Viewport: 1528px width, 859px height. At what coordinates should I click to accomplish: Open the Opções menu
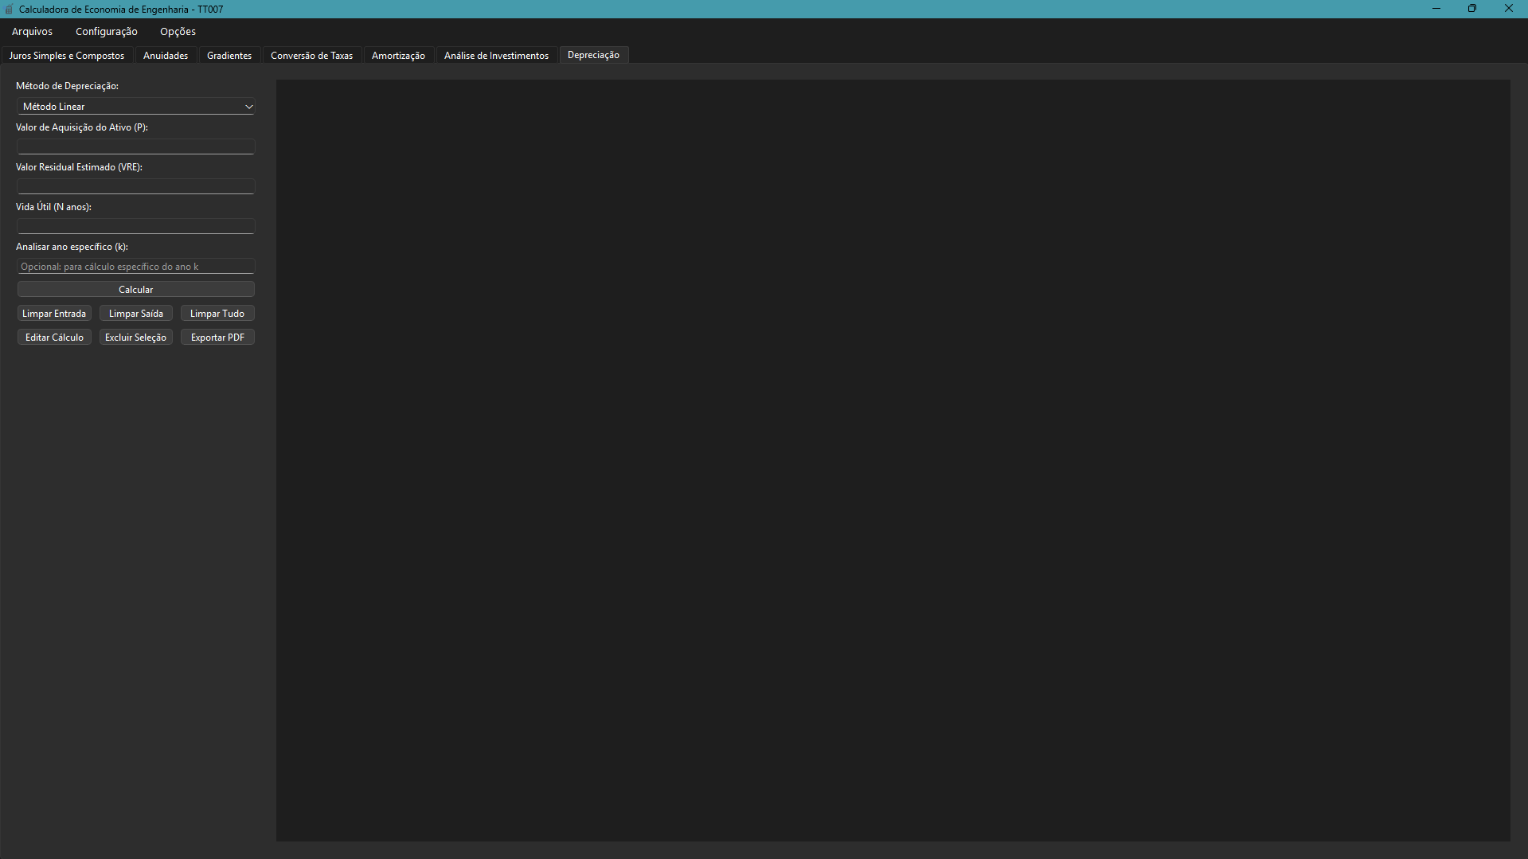[178, 32]
